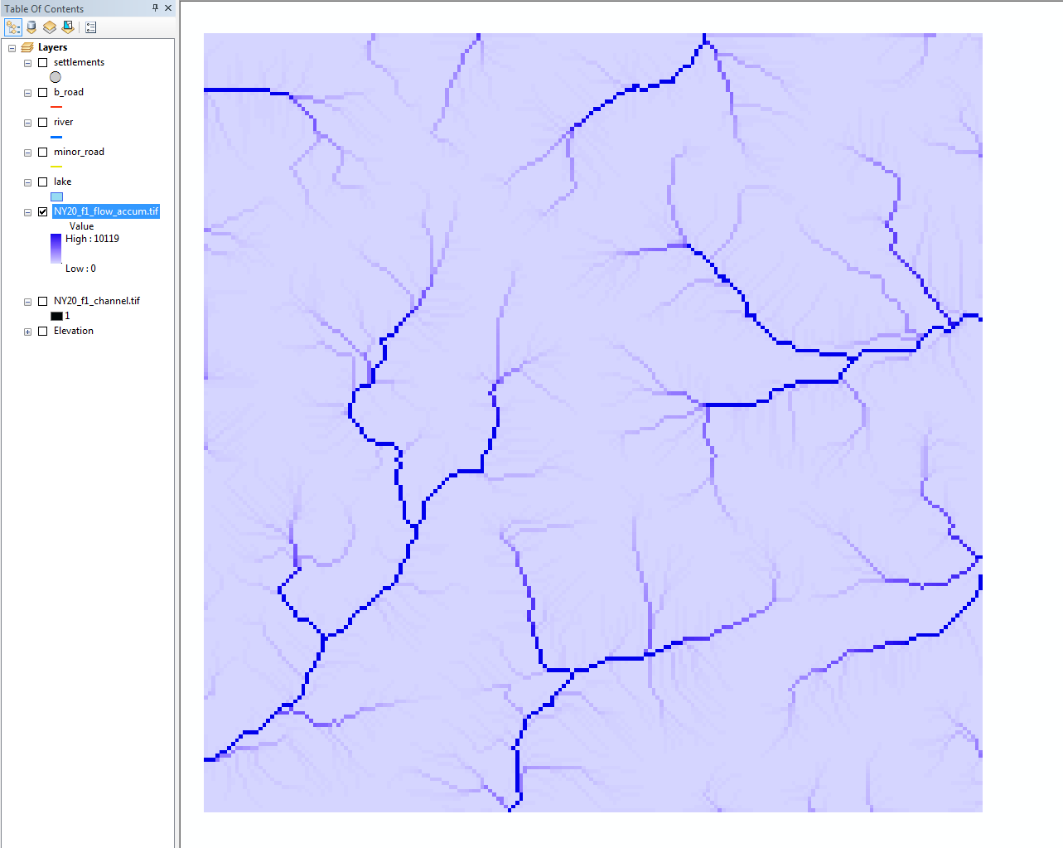Image resolution: width=1063 pixels, height=848 pixels.
Task: Click the flow accumulation color ramp
Action: tap(55, 249)
